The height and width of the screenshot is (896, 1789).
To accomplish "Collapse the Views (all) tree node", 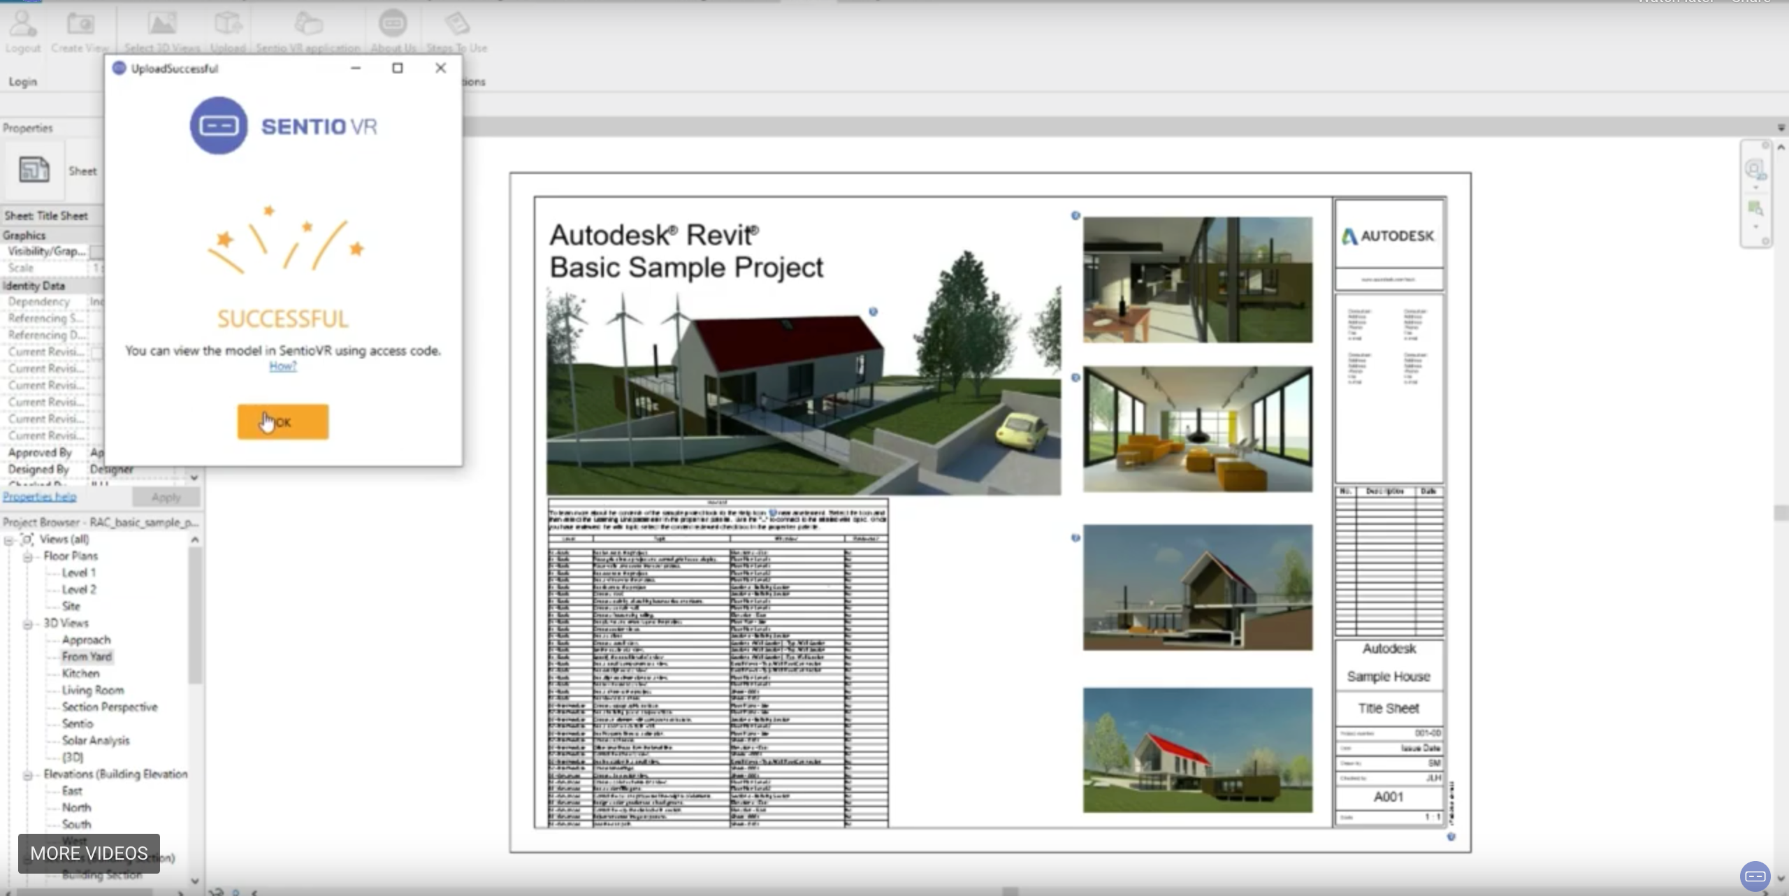I will [9, 540].
